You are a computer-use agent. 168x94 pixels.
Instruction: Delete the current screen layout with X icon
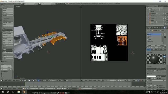click(x=37, y=4)
